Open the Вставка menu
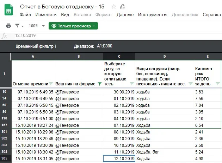The height and width of the screenshot is (163, 222). point(82,15)
